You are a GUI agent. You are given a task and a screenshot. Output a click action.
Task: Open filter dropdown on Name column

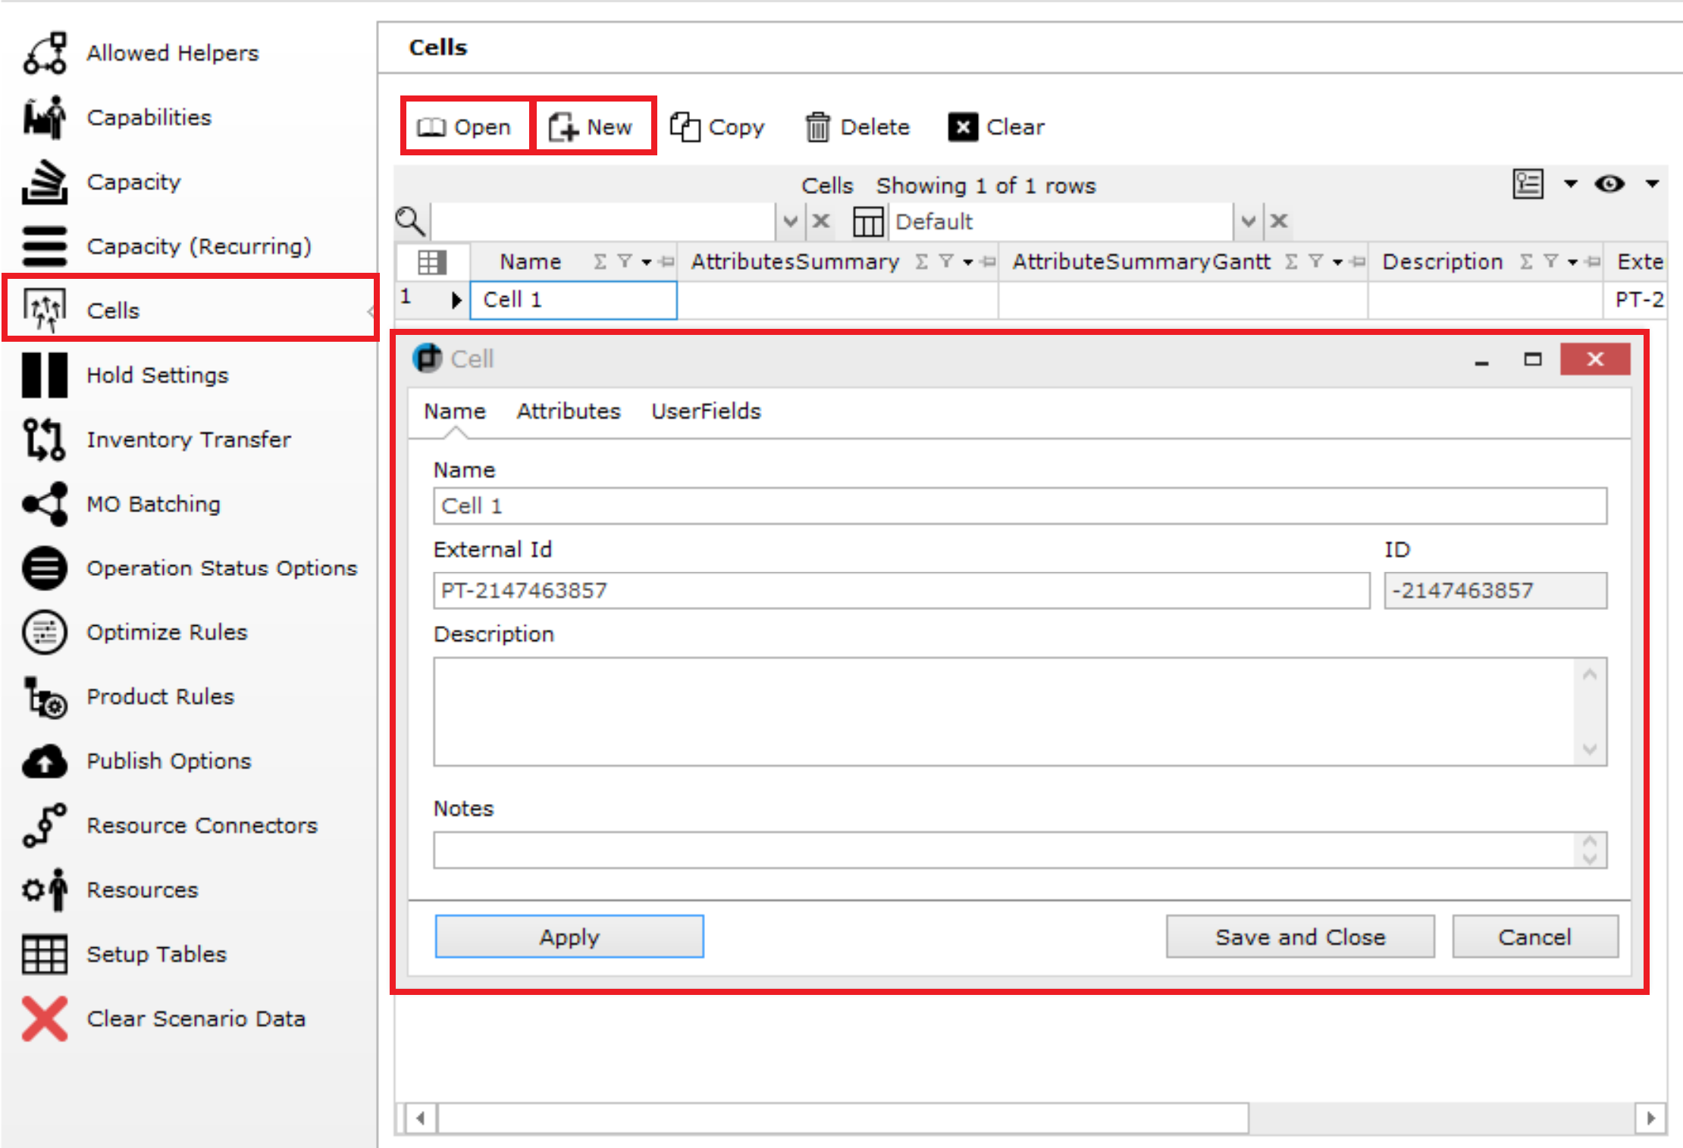(x=647, y=262)
